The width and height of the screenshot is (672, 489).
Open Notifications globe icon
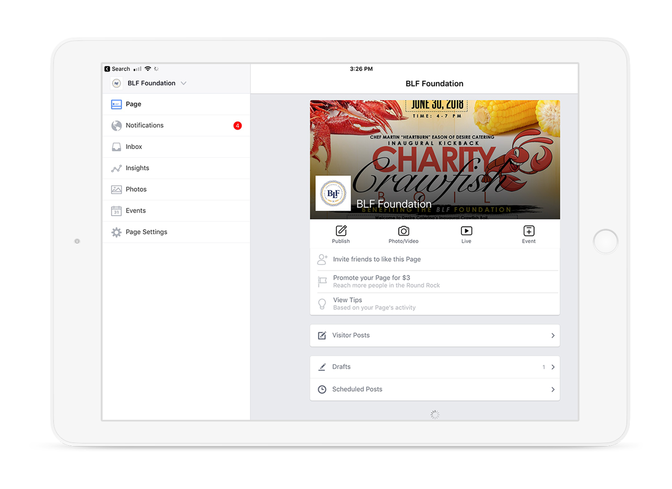(116, 126)
